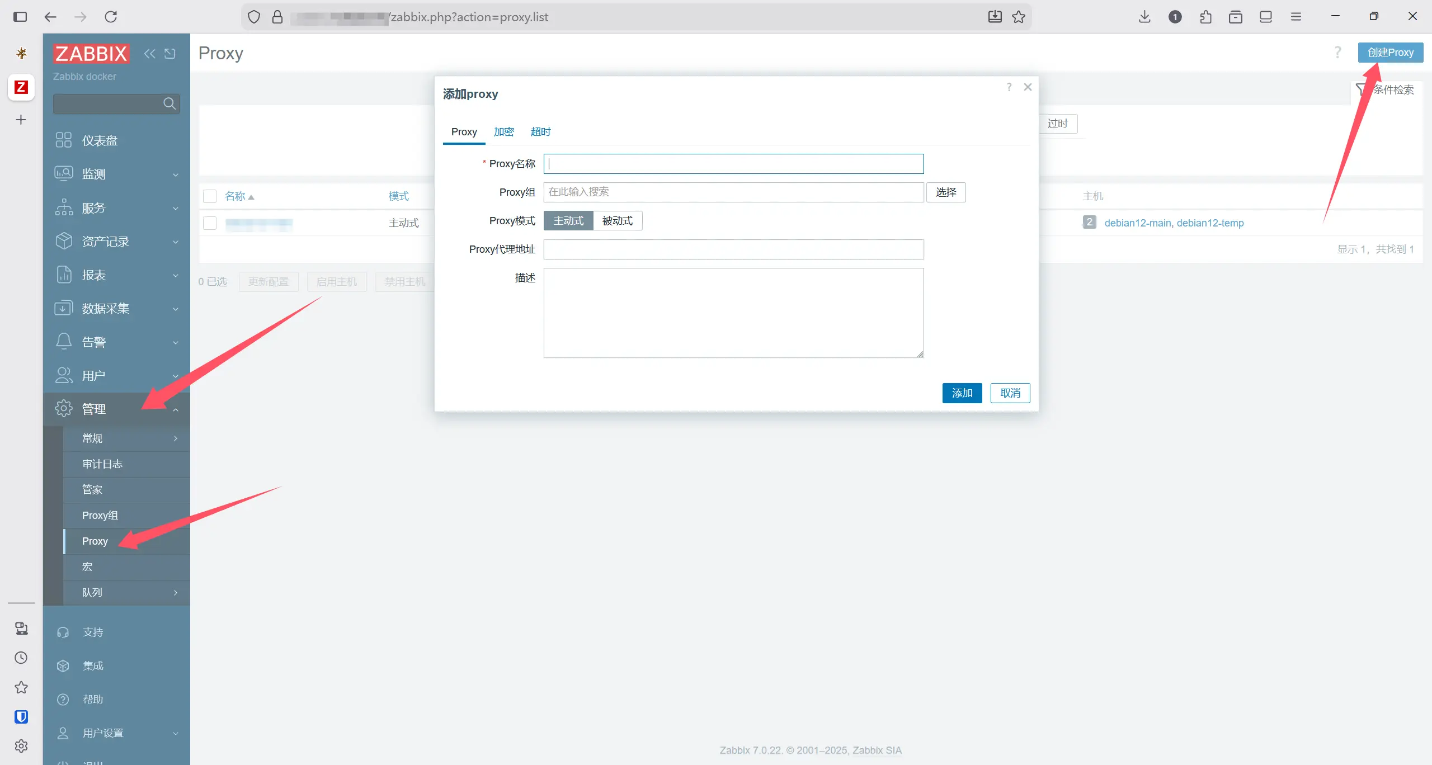Open the debian12-main host link
This screenshot has height=765, width=1432.
[x=1137, y=223]
